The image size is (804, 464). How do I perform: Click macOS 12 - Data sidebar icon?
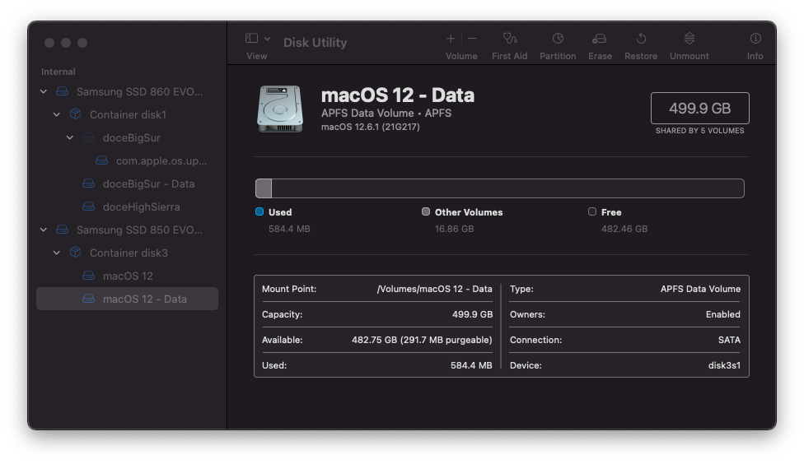(89, 299)
